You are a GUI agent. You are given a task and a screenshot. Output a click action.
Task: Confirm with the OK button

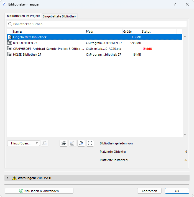coord(177,191)
